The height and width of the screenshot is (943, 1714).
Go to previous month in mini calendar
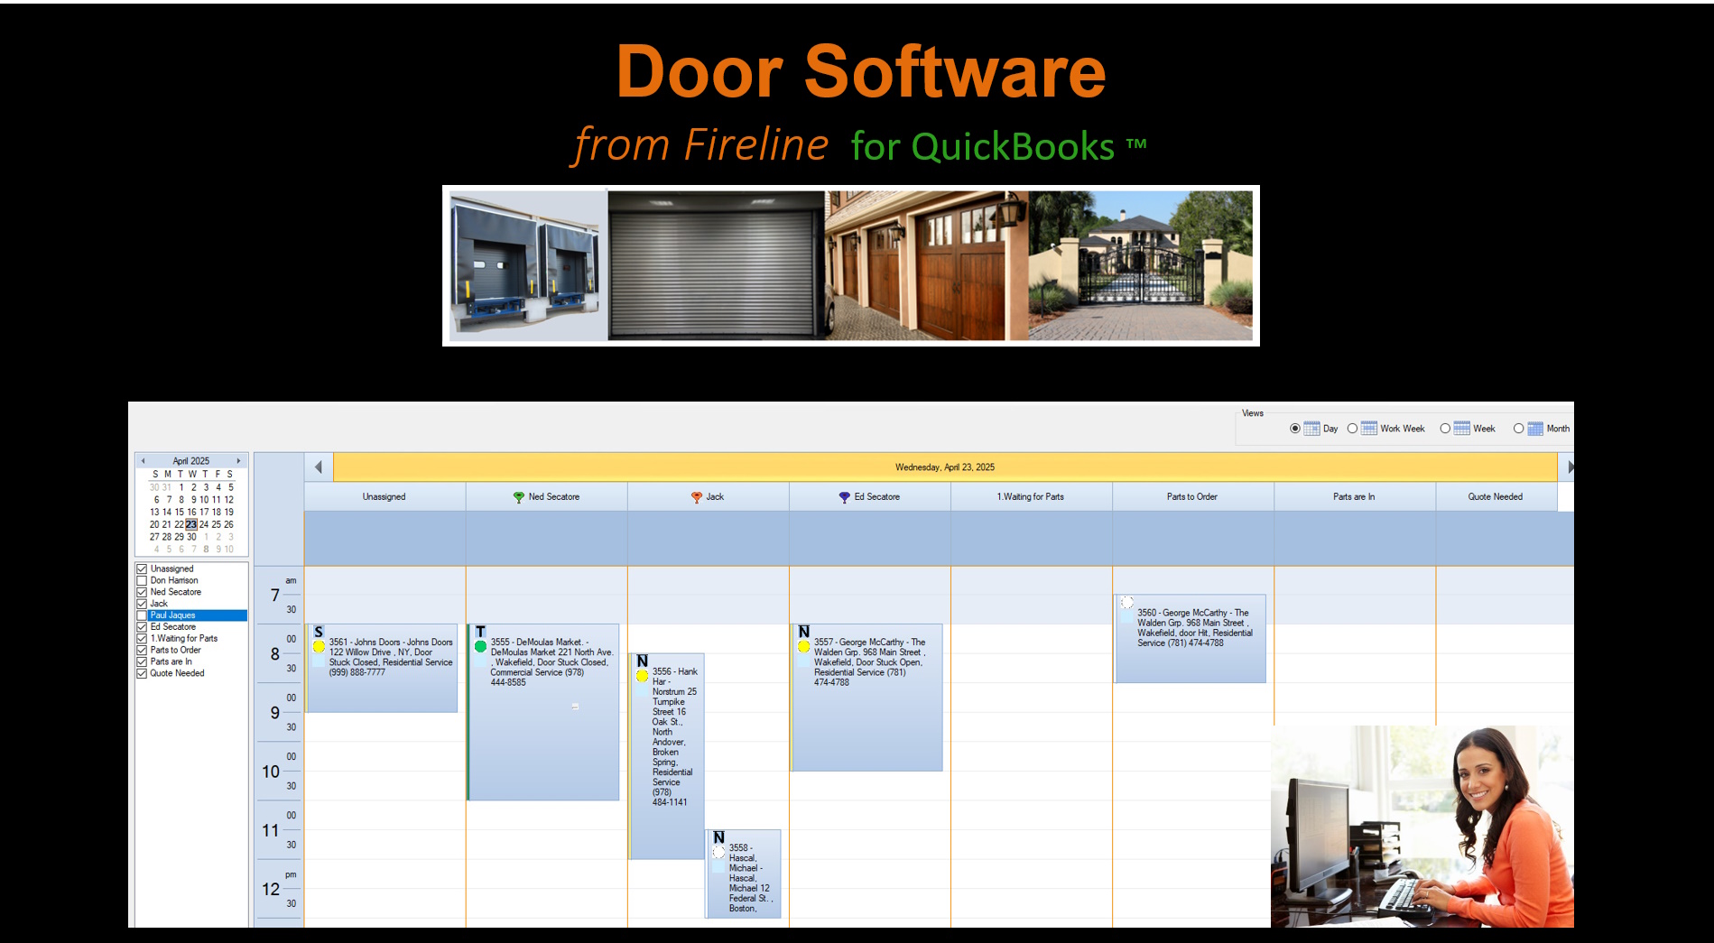(x=143, y=461)
